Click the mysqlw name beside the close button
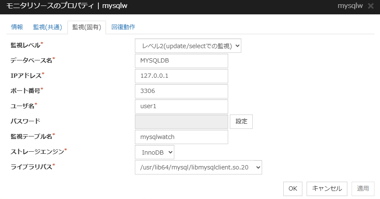Screen dimensions: 380x199 click(350, 7)
